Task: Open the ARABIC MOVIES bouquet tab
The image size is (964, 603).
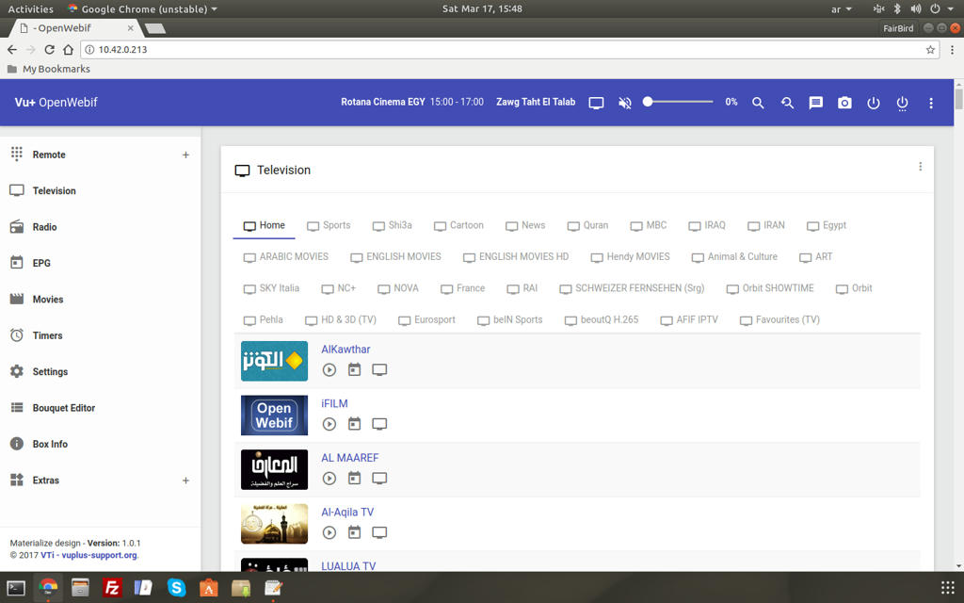Action: click(x=286, y=256)
